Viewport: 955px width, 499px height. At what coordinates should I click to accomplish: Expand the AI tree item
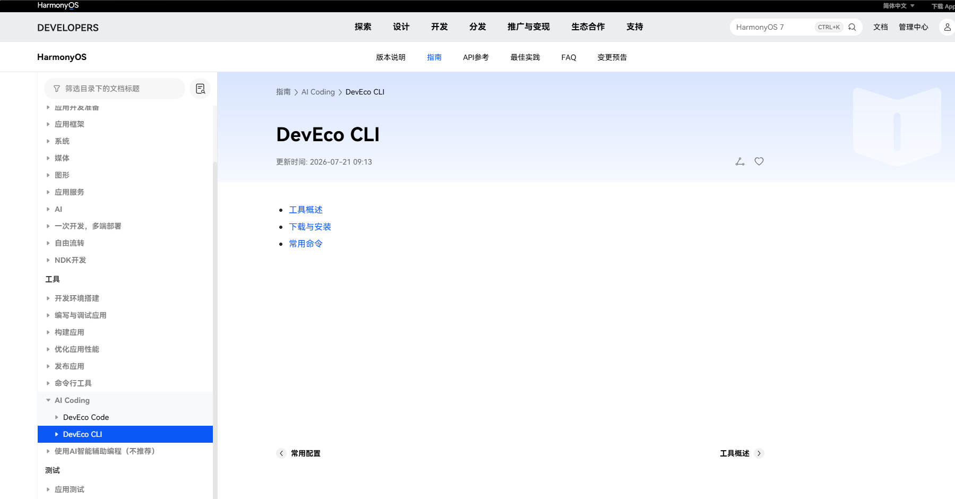(x=48, y=209)
